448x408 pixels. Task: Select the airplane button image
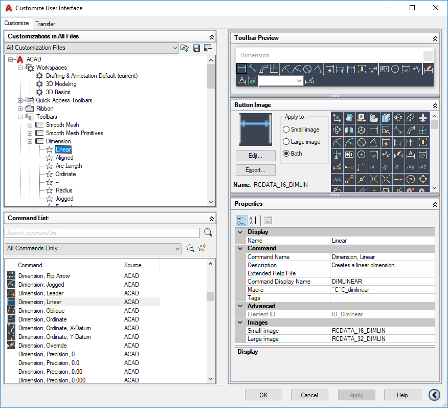click(x=423, y=118)
